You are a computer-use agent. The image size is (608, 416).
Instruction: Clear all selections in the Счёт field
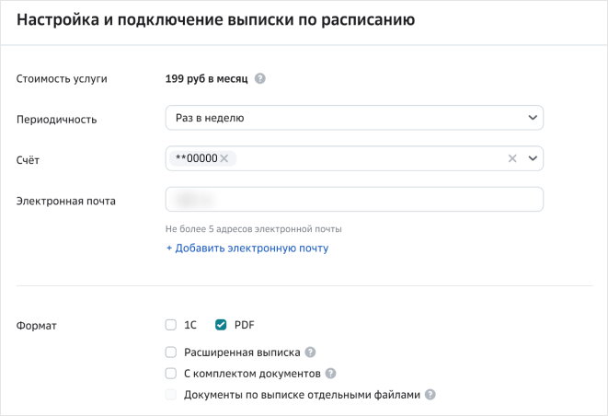click(x=512, y=158)
